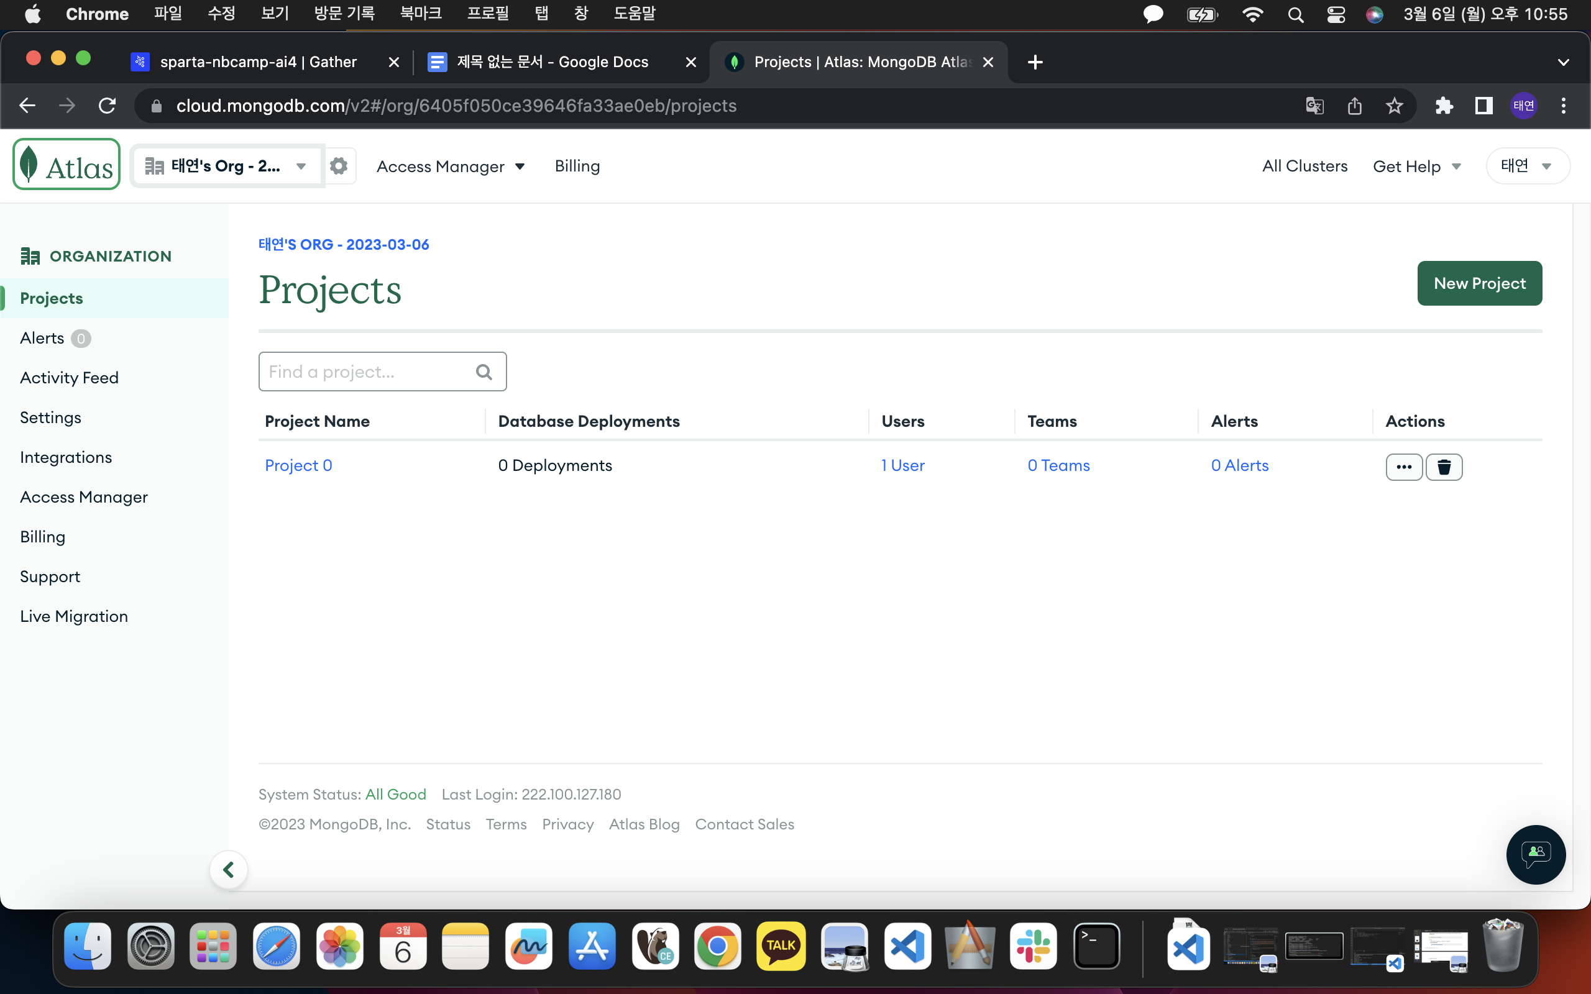Screen dimensions: 1591x994
Task: Click the Google Translate icon in address bar
Action: coord(1314,106)
